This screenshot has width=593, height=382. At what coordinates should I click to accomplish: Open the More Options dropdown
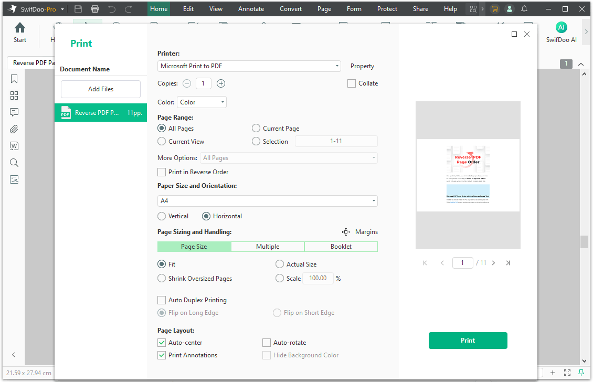(x=290, y=158)
